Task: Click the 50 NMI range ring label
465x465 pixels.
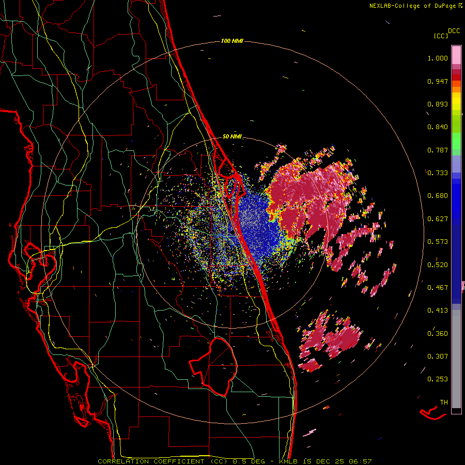Action: point(232,137)
